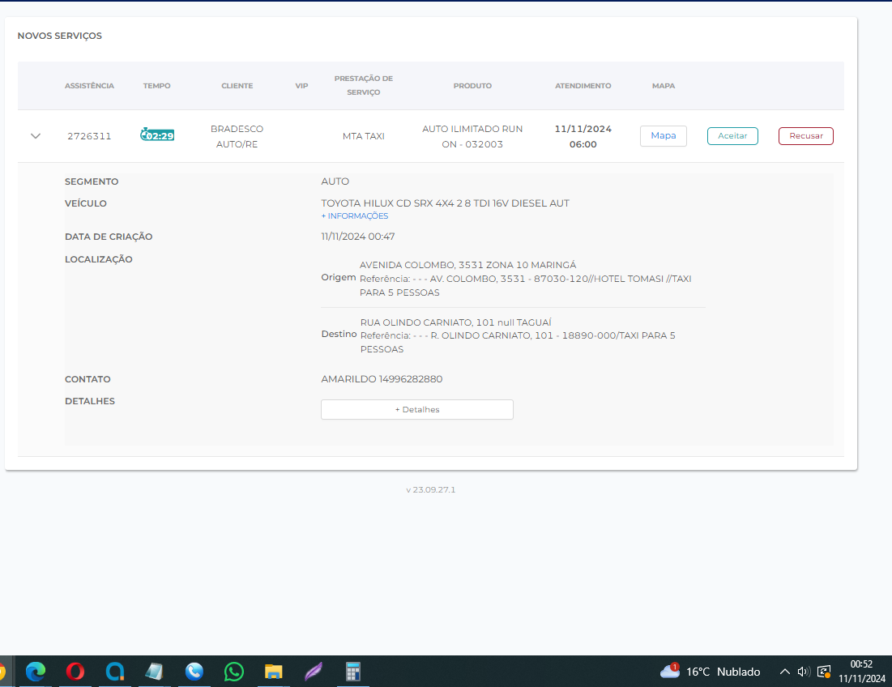Click the Mapa button
The width and height of the screenshot is (892, 687).
click(663, 136)
